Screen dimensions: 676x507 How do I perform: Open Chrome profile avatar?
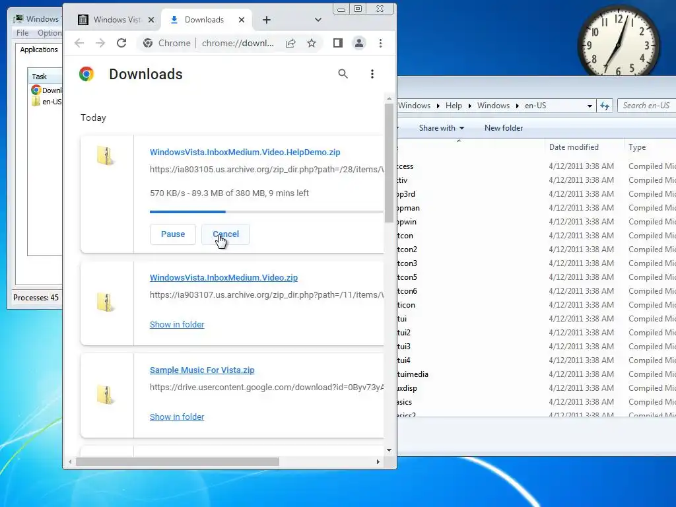[x=358, y=43]
